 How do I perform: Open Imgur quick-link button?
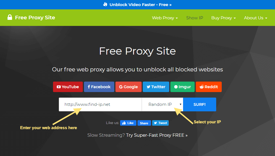[x=183, y=87]
